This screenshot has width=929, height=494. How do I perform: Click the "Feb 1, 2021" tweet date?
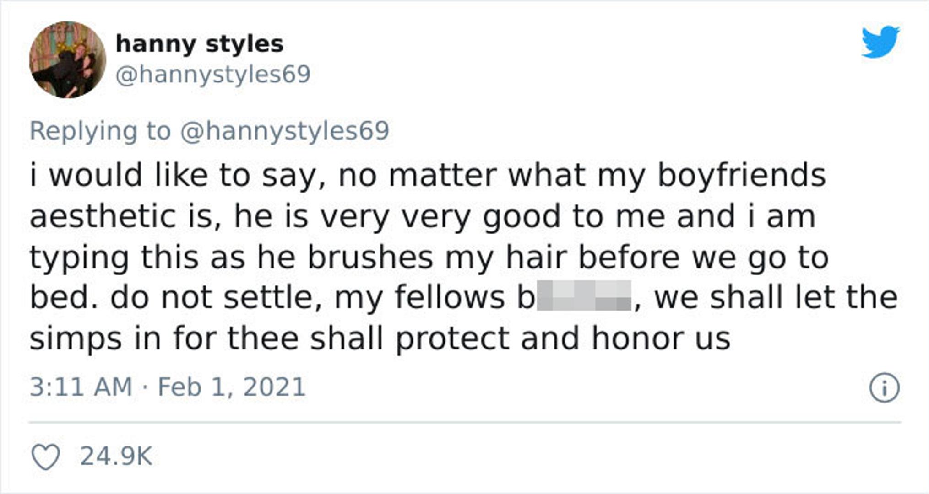pyautogui.click(x=231, y=387)
